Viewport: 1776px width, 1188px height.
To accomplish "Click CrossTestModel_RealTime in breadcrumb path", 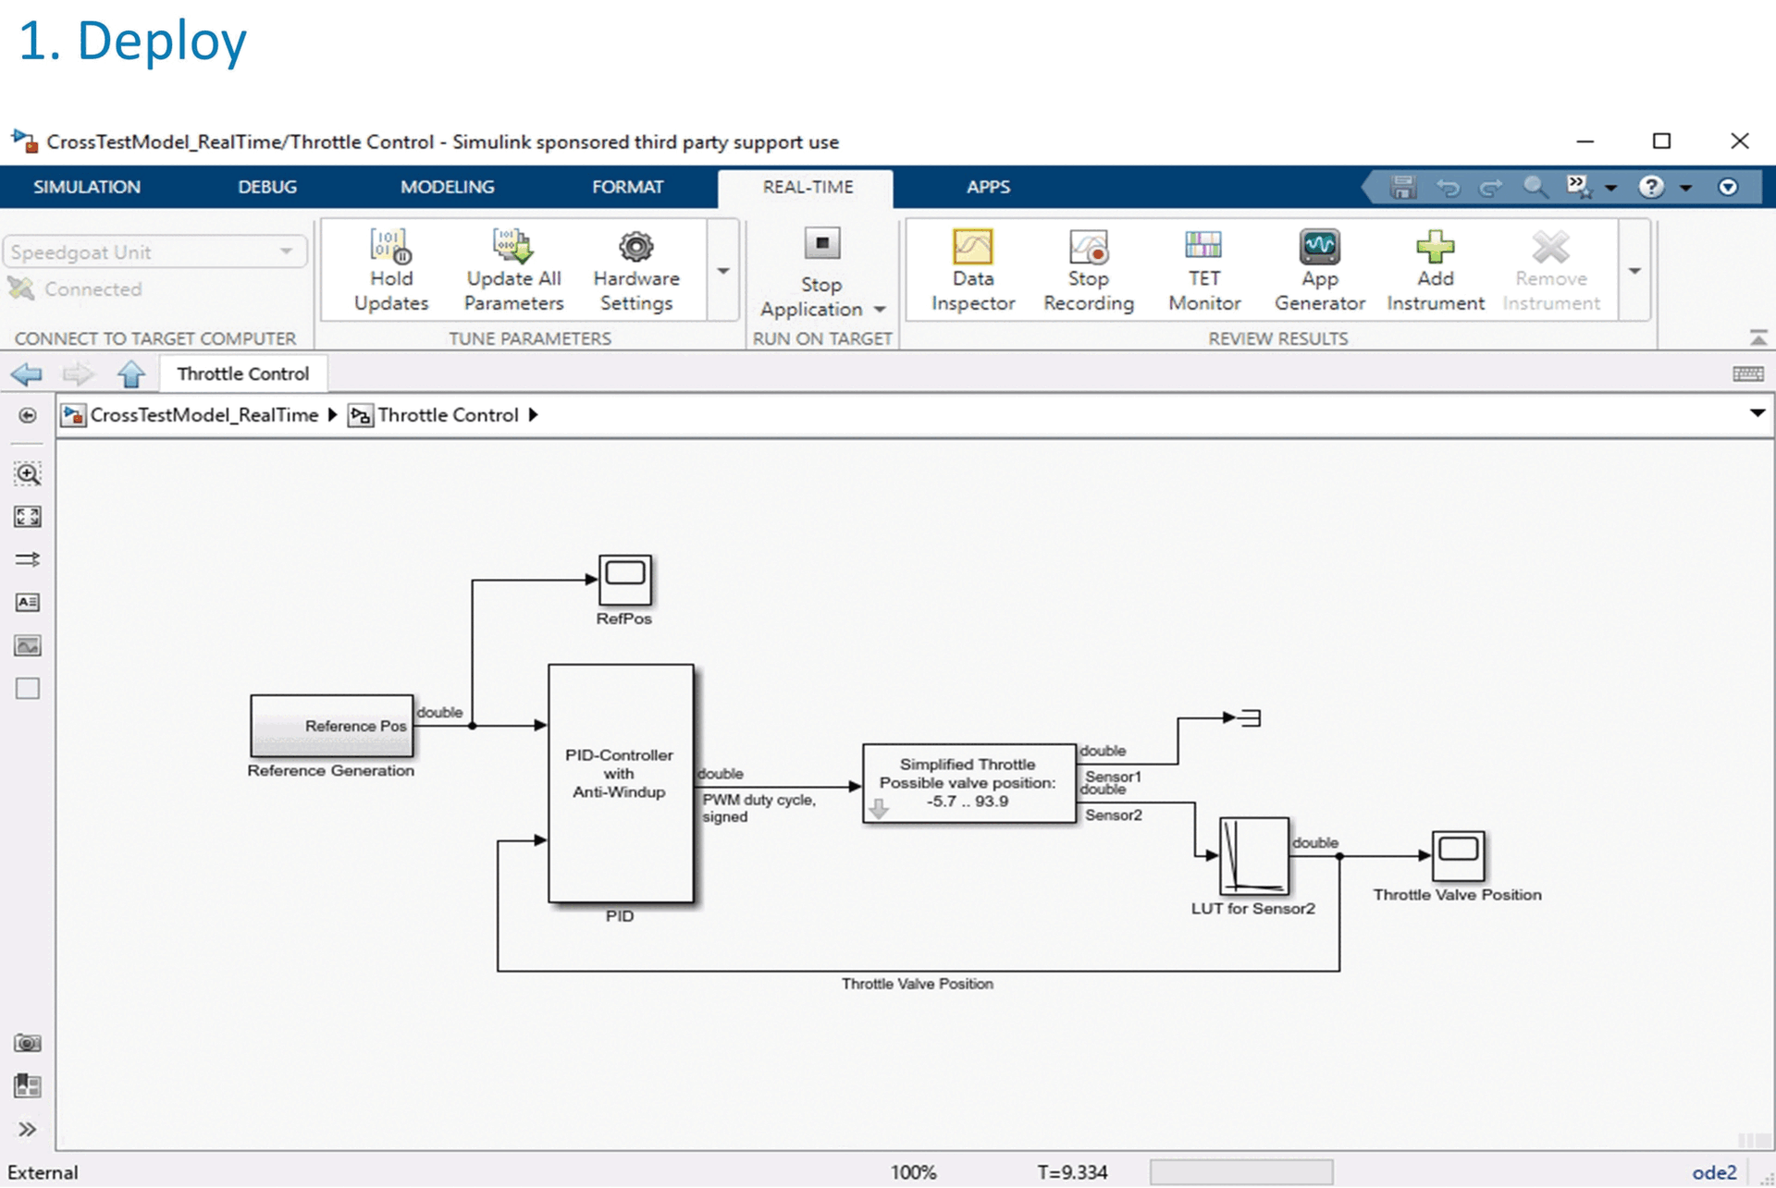I will [x=203, y=415].
